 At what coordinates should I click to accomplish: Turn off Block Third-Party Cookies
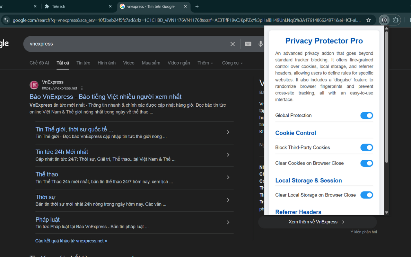tap(366, 147)
